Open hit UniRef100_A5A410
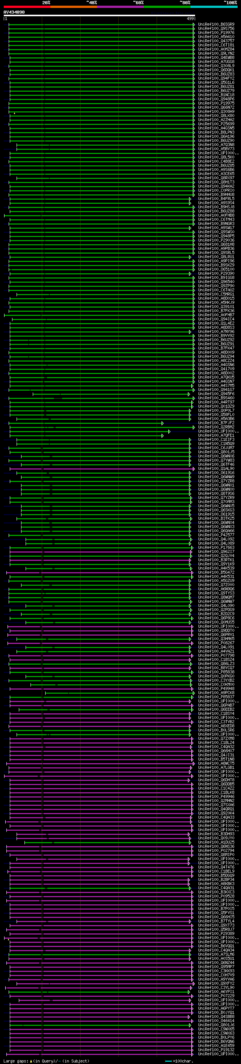241x1064 pixels. click(x=216, y=37)
